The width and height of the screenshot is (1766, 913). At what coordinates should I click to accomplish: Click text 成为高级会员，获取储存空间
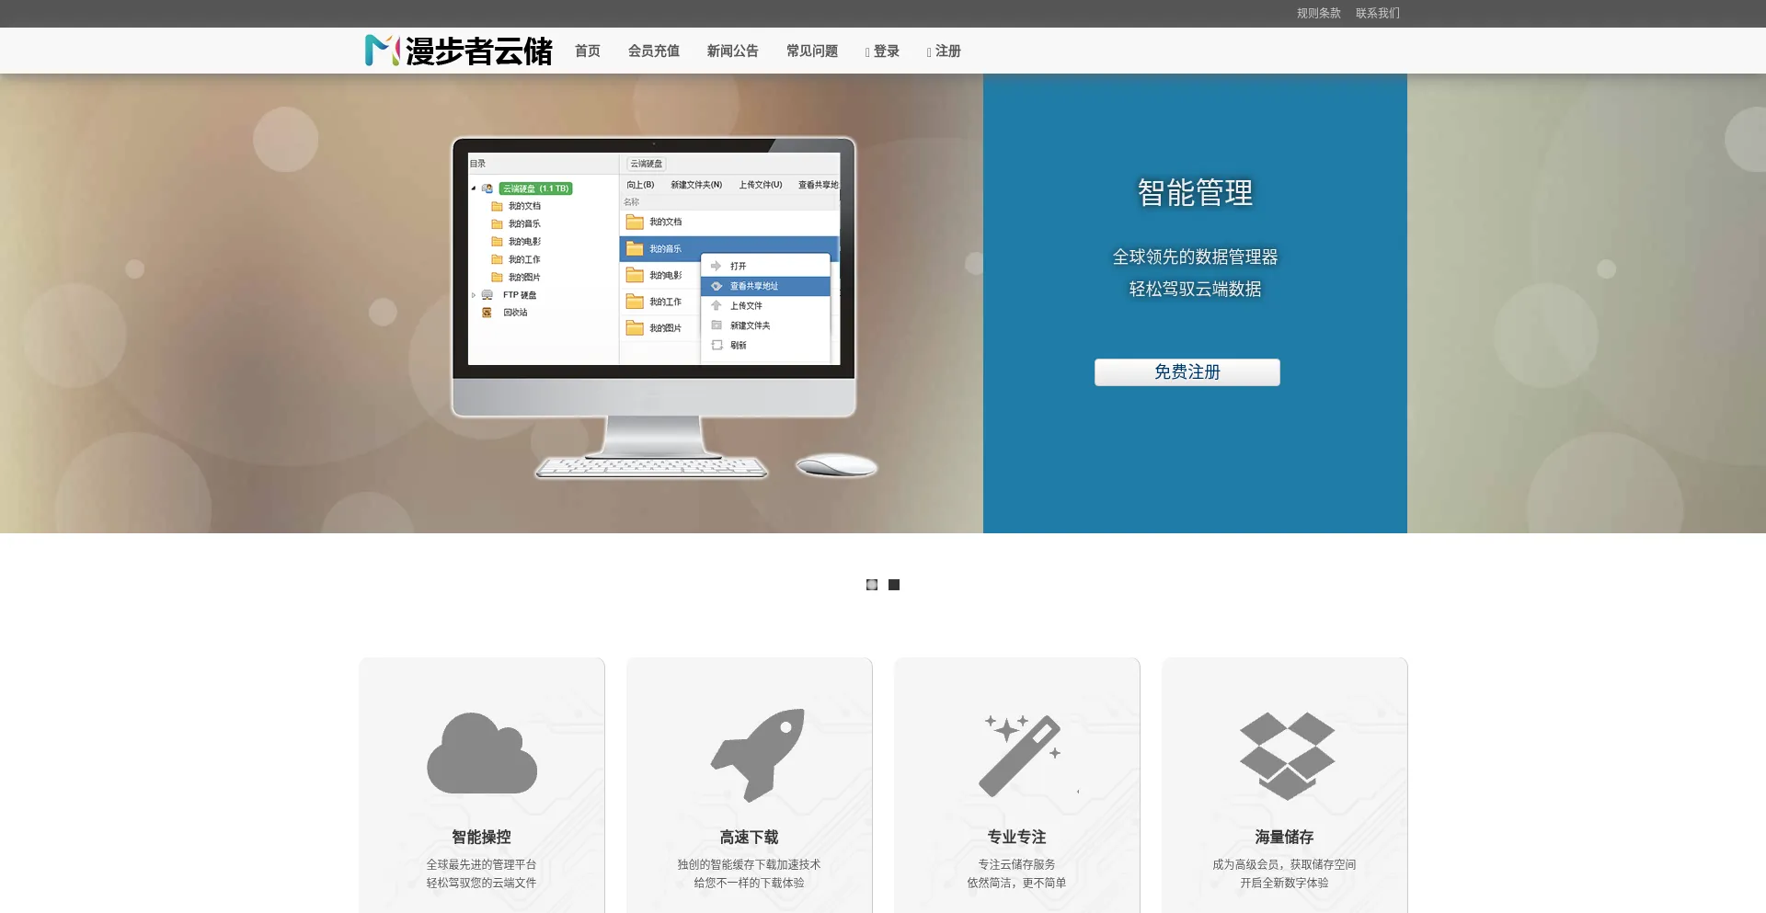click(1284, 864)
